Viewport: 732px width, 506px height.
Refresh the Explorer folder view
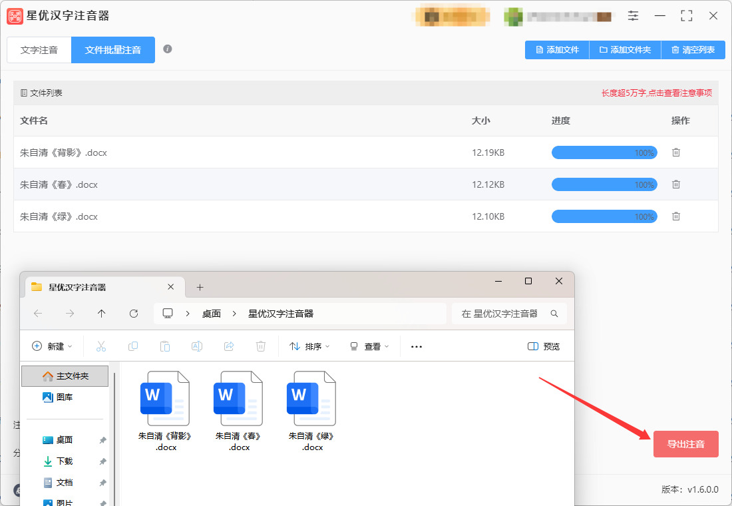coord(134,314)
